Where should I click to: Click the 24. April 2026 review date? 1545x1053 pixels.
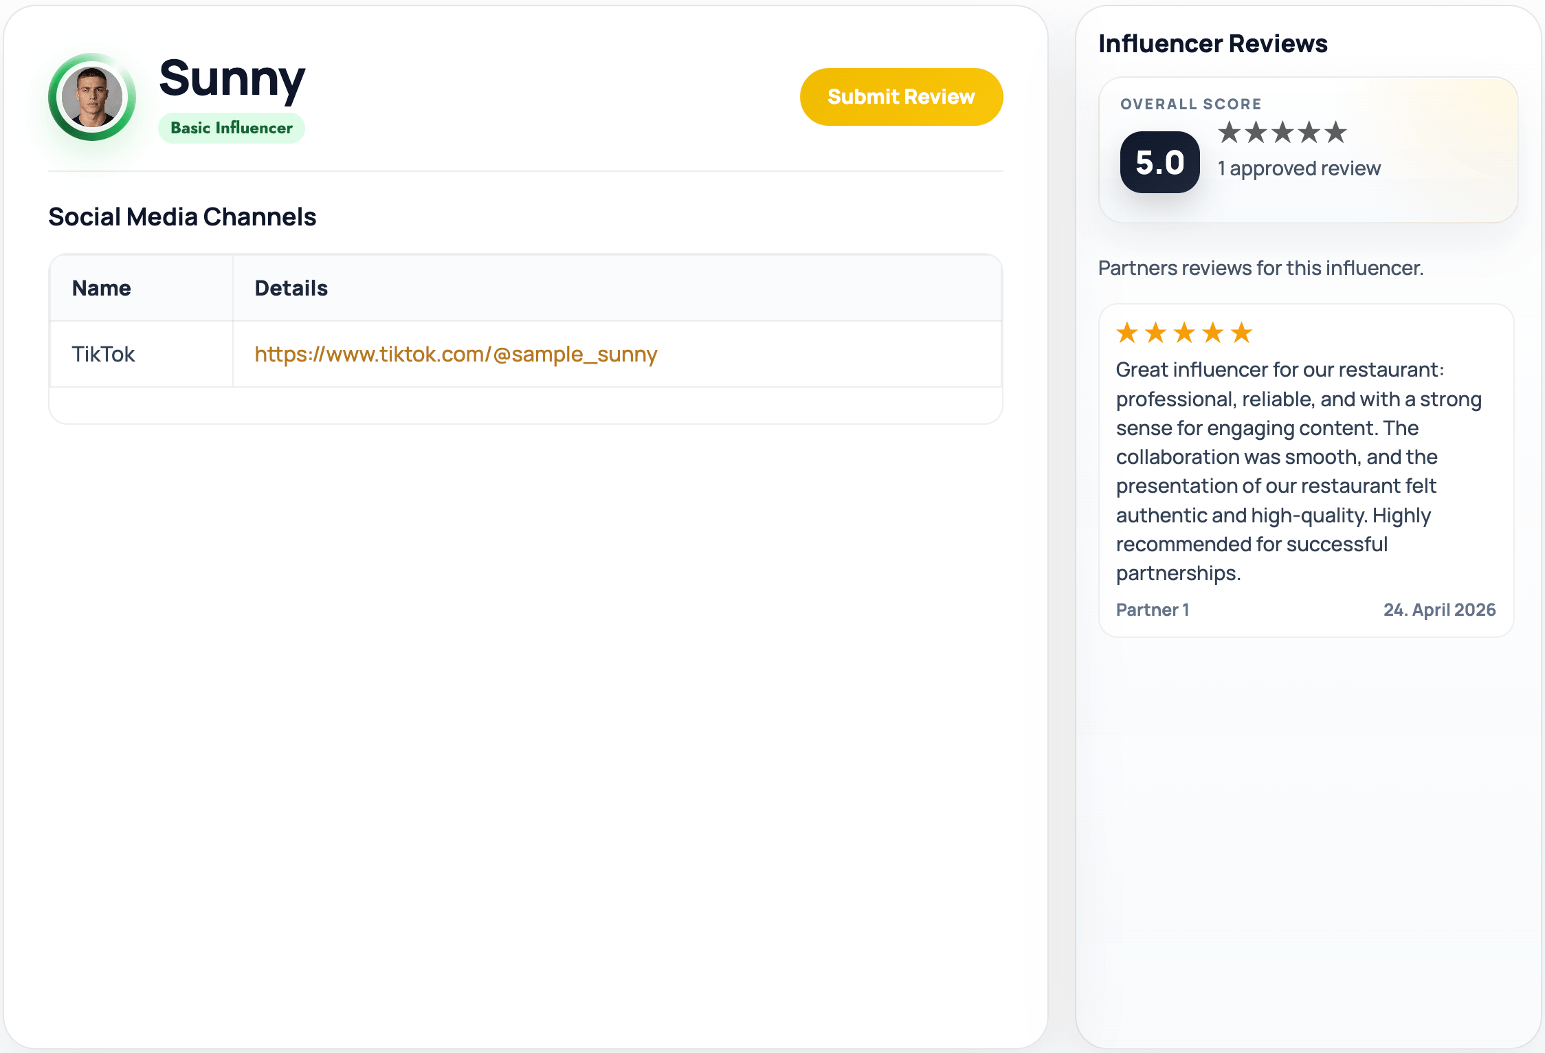(x=1440, y=610)
